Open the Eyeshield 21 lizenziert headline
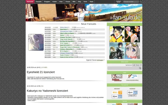This screenshot has width=168, height=105. (x=41, y=72)
